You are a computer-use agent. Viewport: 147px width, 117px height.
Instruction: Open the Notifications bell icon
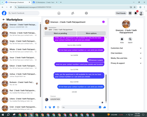(136, 13)
